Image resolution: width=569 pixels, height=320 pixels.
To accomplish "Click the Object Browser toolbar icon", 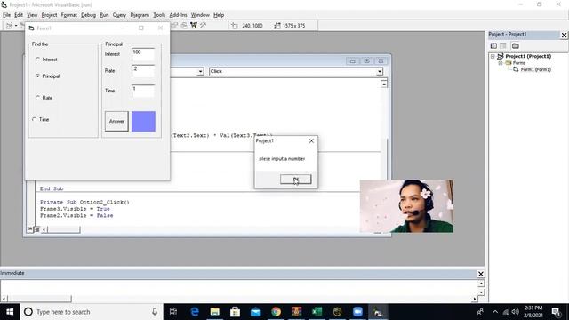I will [194, 26].
